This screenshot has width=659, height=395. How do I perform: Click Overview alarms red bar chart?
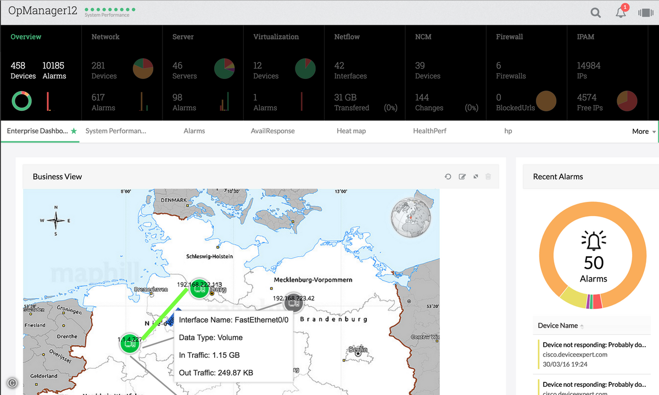(48, 101)
